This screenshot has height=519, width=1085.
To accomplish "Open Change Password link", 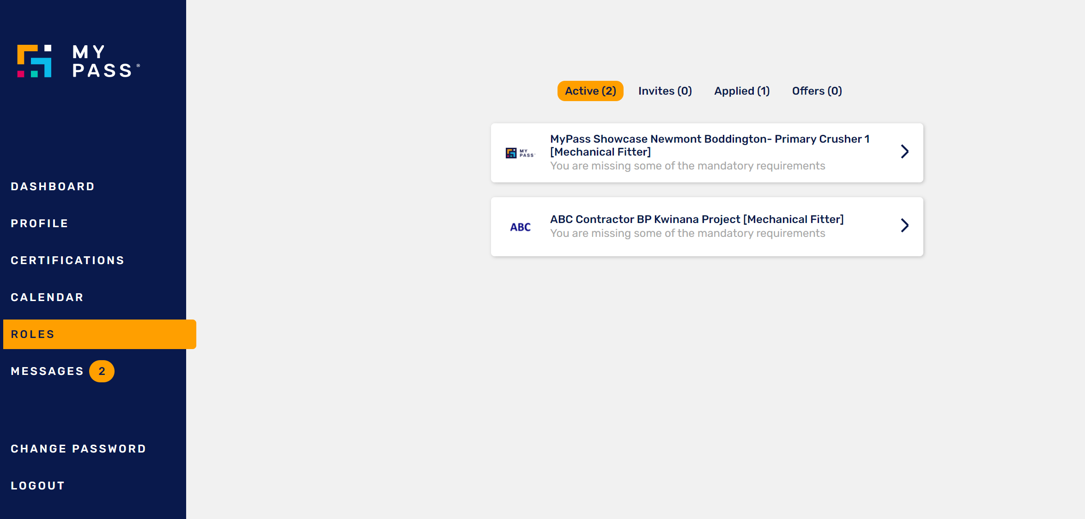I will pyautogui.click(x=79, y=449).
